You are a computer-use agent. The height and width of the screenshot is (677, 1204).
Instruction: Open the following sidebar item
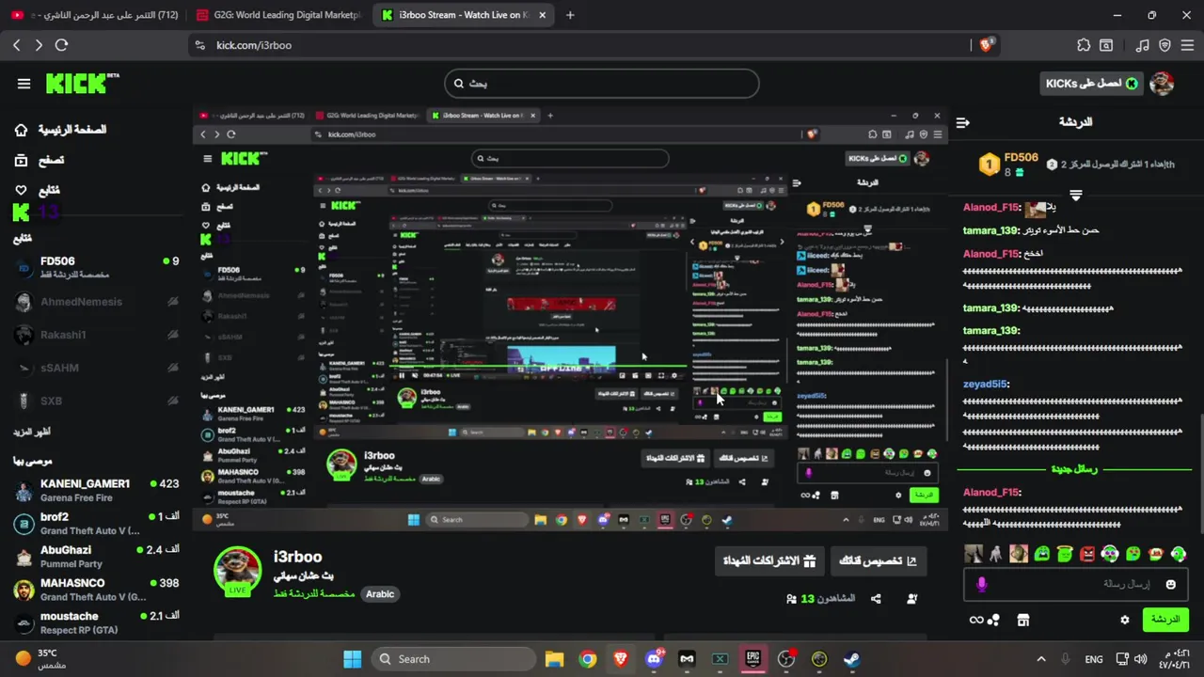(x=38, y=190)
